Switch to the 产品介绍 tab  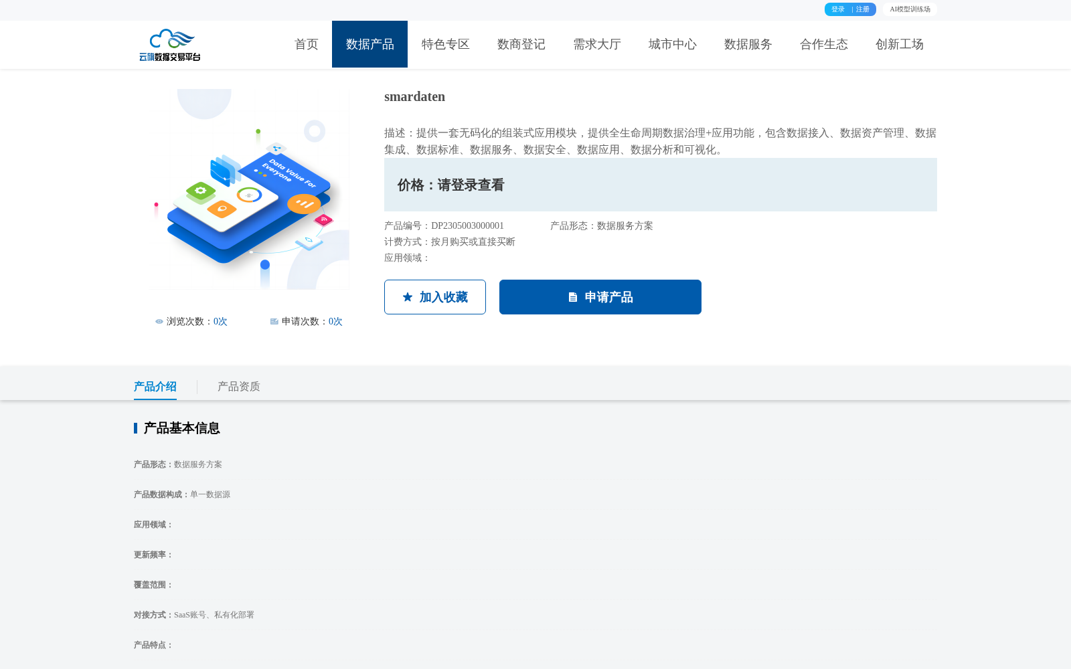(x=155, y=387)
